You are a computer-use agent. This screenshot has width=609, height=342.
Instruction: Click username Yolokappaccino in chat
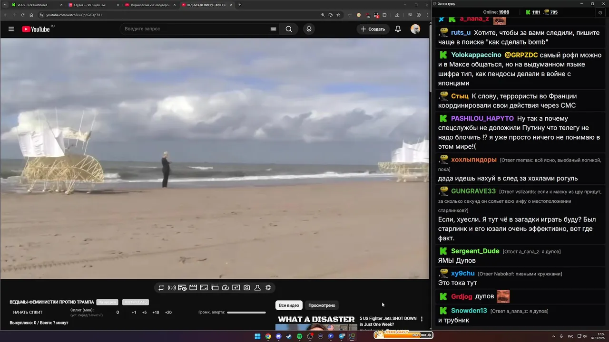coord(476,55)
